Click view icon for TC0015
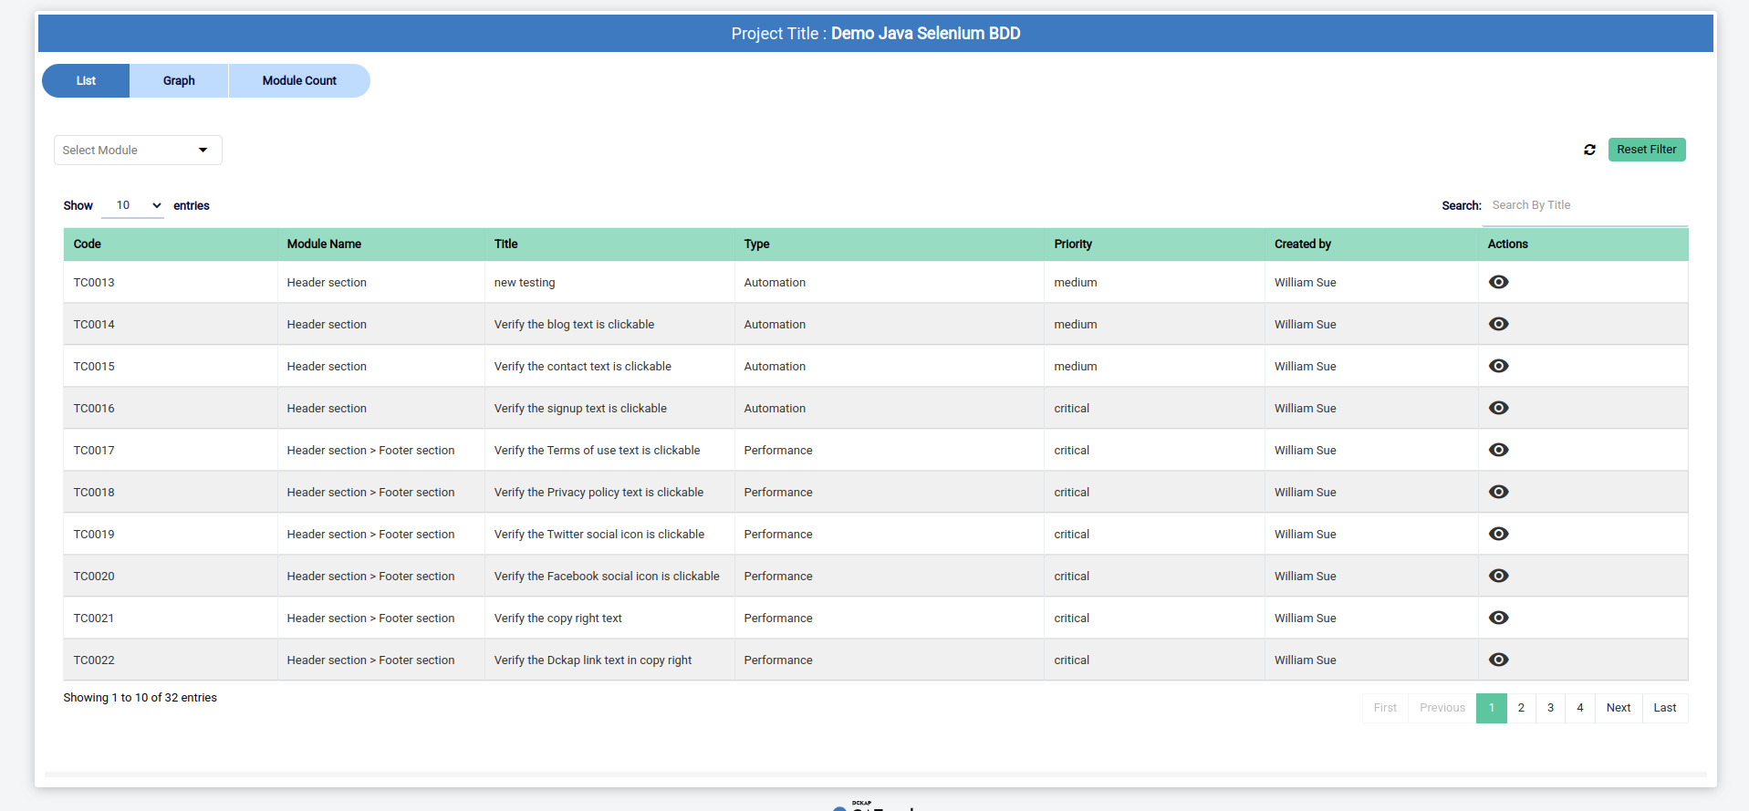1749x811 pixels. click(x=1498, y=366)
